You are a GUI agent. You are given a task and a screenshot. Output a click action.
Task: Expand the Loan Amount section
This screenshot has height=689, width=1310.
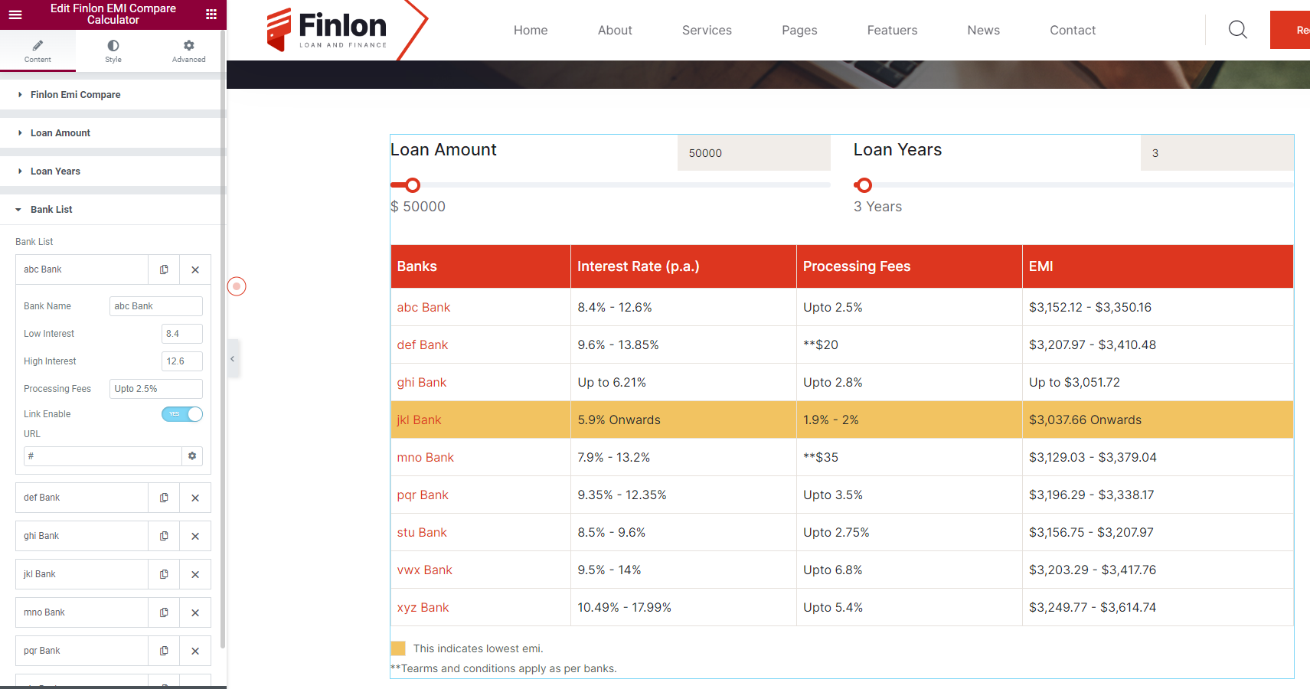click(x=60, y=133)
